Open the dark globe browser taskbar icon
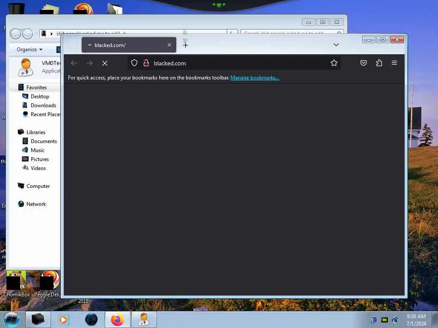The image size is (438, 328). coord(91,319)
